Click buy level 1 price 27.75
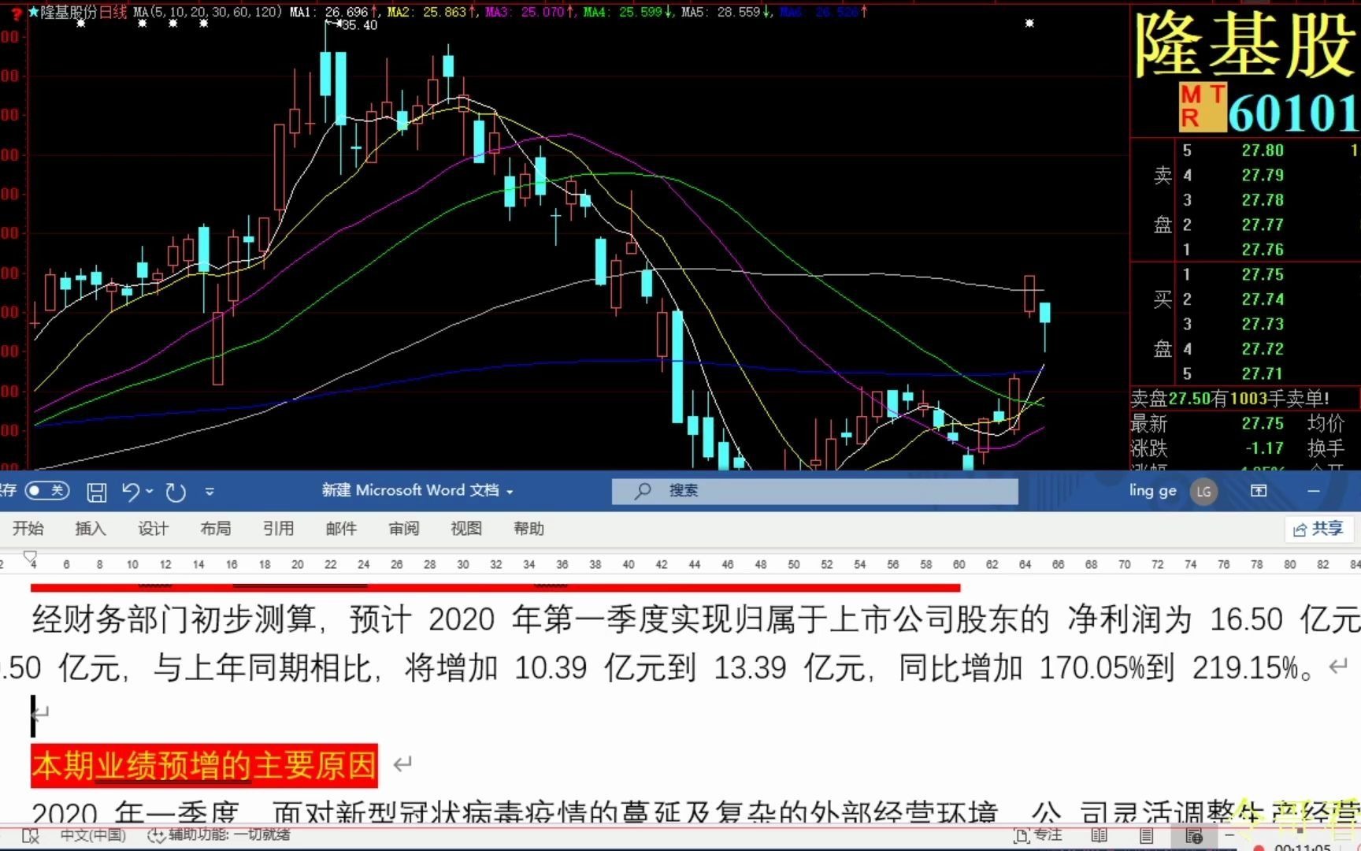 [x=1263, y=274]
